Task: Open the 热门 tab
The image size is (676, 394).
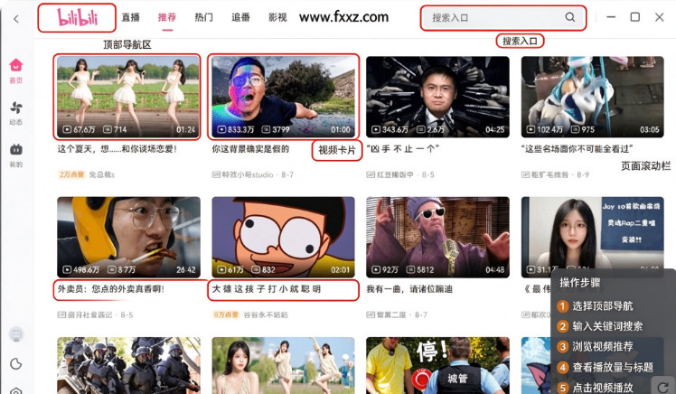Action: pos(203,17)
